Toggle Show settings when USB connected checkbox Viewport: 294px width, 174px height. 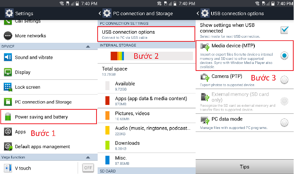(x=284, y=30)
